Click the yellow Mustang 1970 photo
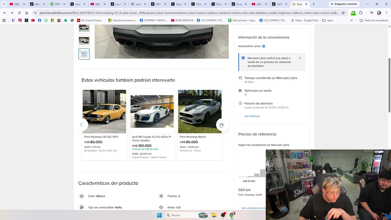The image size is (391, 220). pos(104,112)
